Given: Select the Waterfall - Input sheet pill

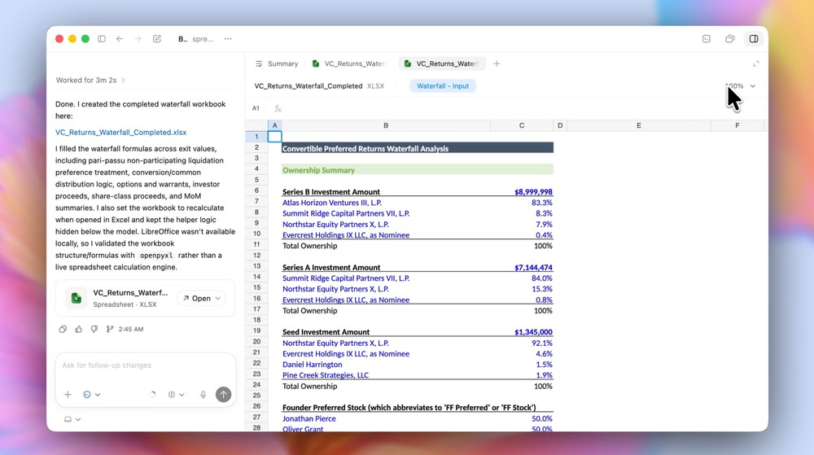Looking at the screenshot, I should tap(443, 86).
